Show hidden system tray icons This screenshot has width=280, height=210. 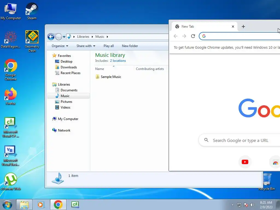coord(232,205)
